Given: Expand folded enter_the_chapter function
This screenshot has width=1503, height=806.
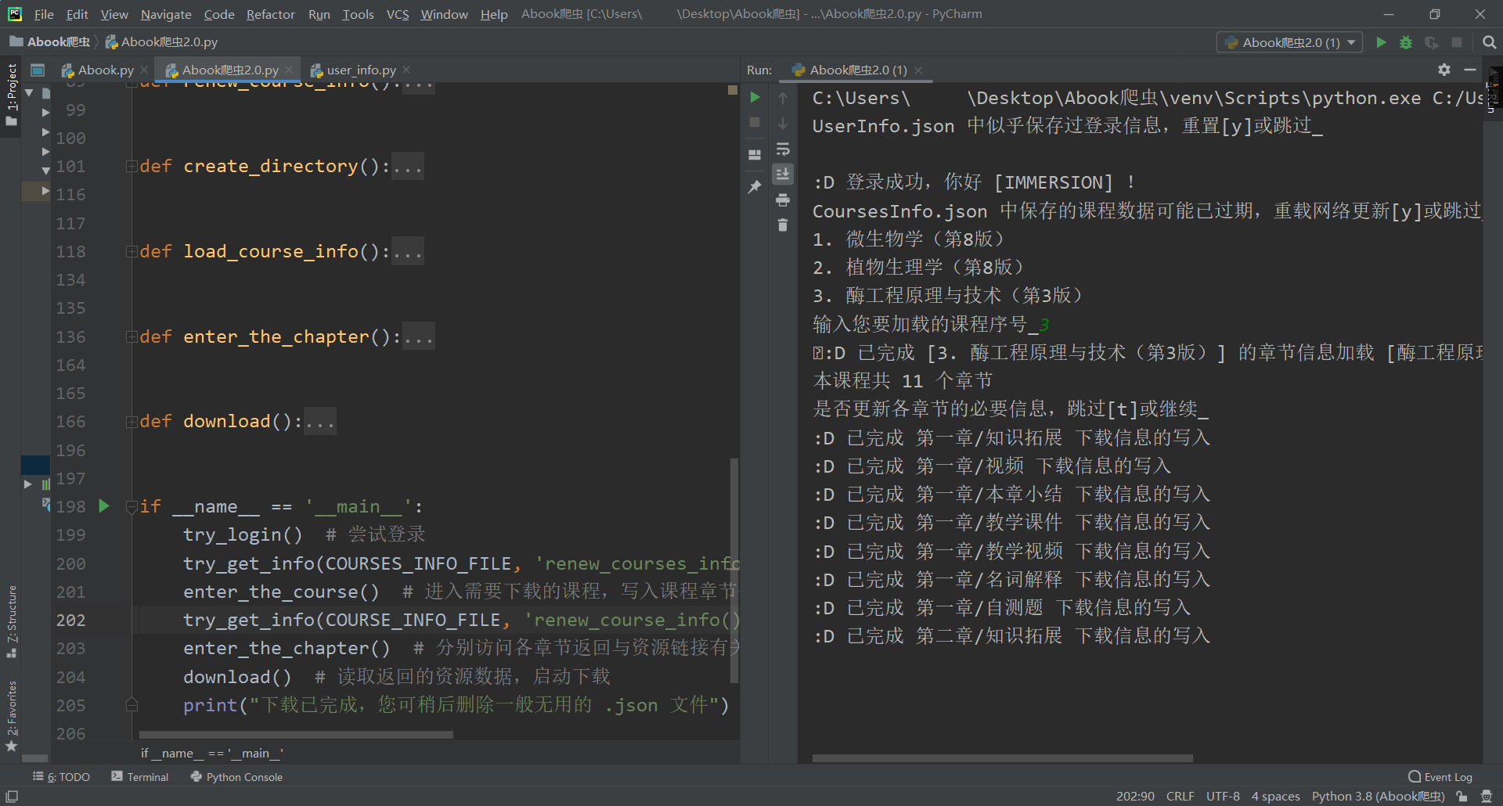Looking at the screenshot, I should coord(132,336).
